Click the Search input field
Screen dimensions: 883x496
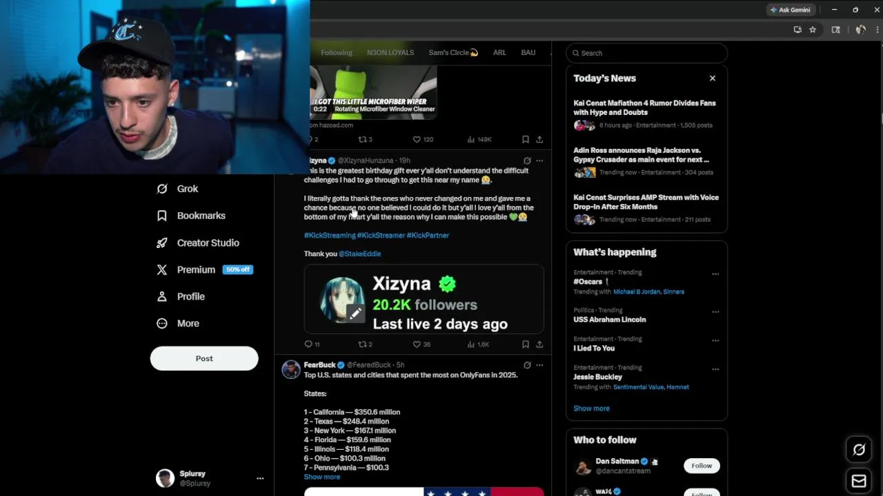coord(646,53)
